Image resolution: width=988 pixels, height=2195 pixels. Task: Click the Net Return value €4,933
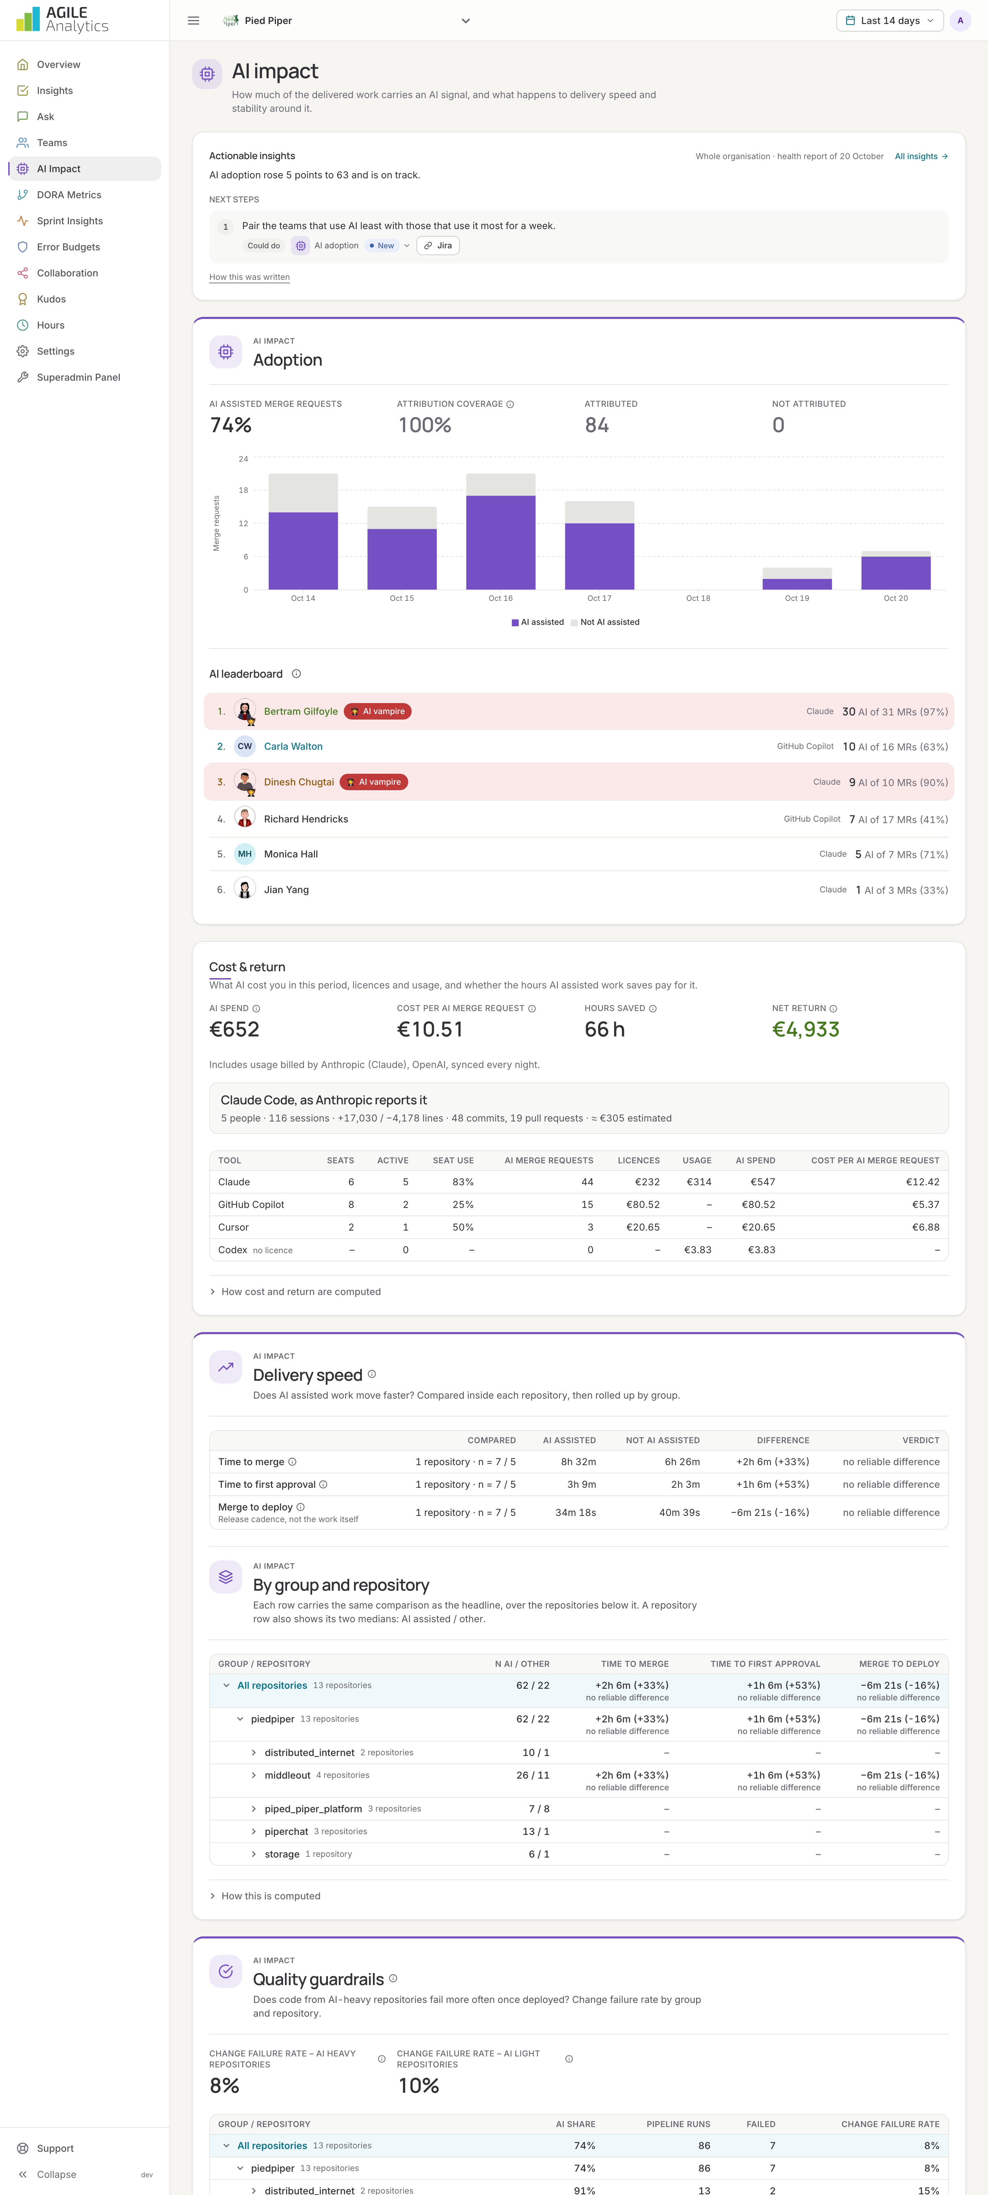click(805, 1029)
